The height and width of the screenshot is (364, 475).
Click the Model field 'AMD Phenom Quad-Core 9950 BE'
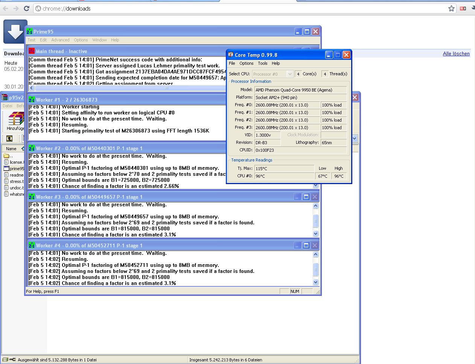pyautogui.click(x=300, y=90)
